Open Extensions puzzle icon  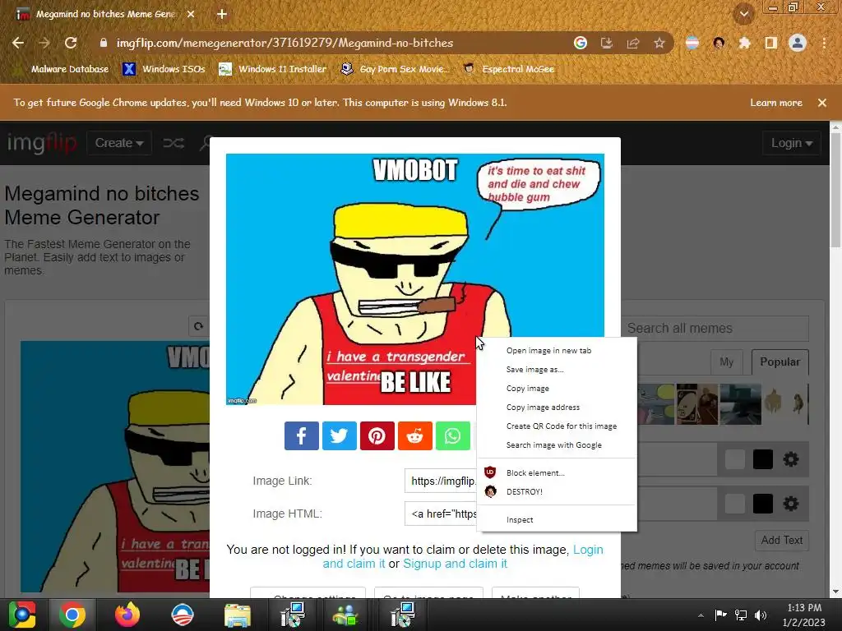[745, 43]
